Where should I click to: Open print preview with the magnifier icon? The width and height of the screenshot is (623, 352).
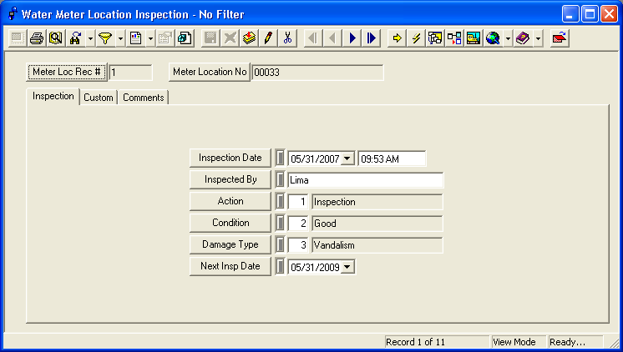(x=56, y=38)
